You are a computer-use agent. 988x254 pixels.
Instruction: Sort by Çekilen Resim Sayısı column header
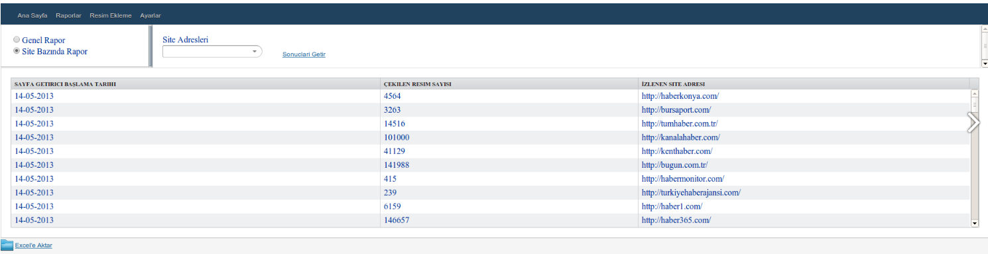[x=509, y=84]
